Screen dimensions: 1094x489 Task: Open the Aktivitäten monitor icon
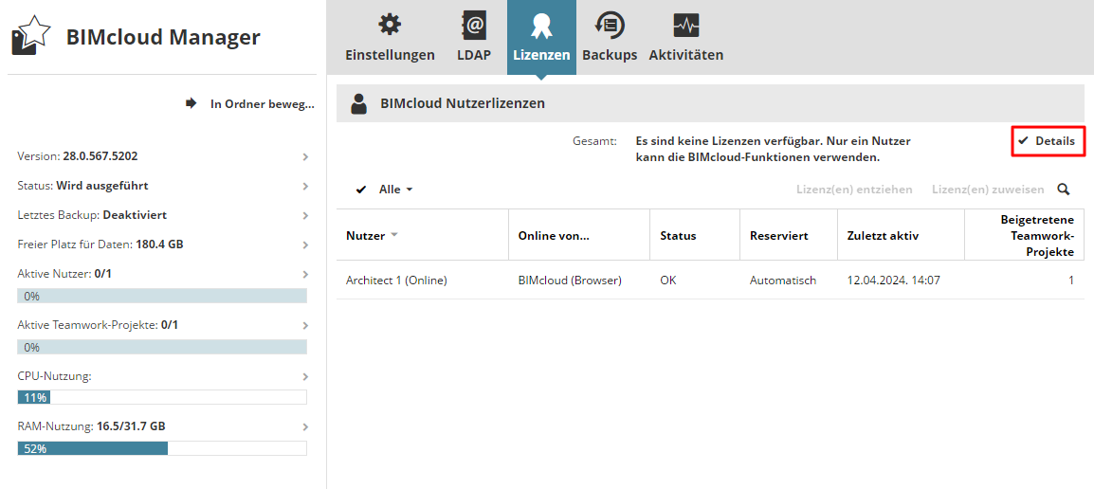pos(685,25)
